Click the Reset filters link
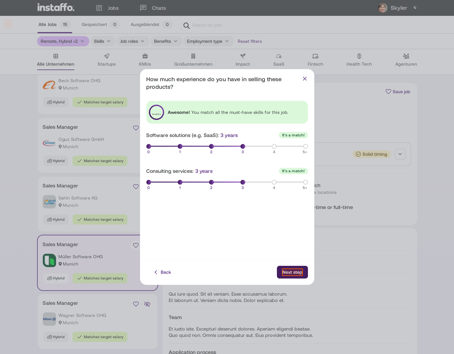 tap(250, 41)
